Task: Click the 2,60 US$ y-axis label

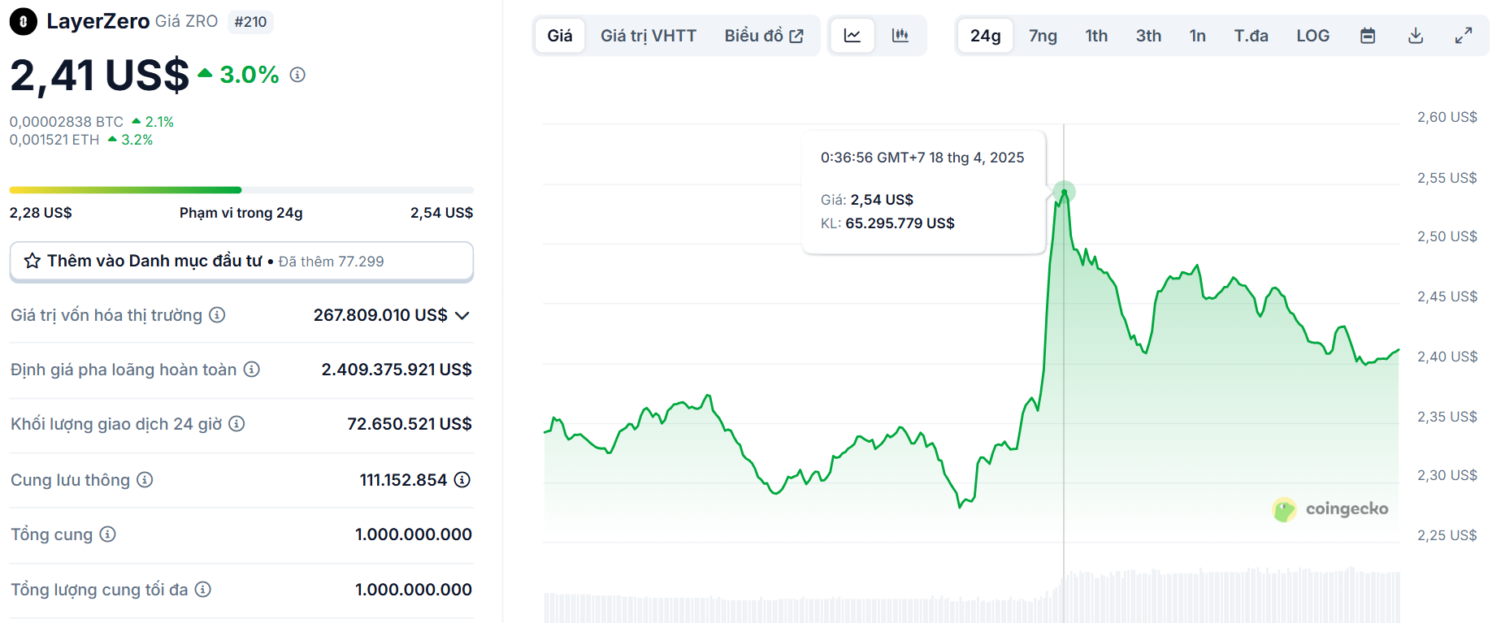Action: coord(1447,117)
